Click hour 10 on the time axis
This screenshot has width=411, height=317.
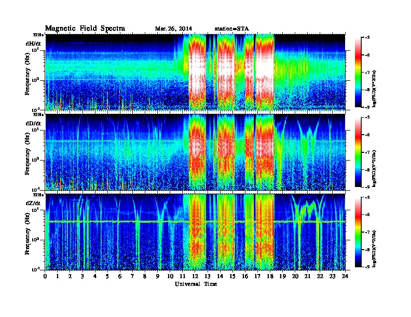[x=170, y=277]
